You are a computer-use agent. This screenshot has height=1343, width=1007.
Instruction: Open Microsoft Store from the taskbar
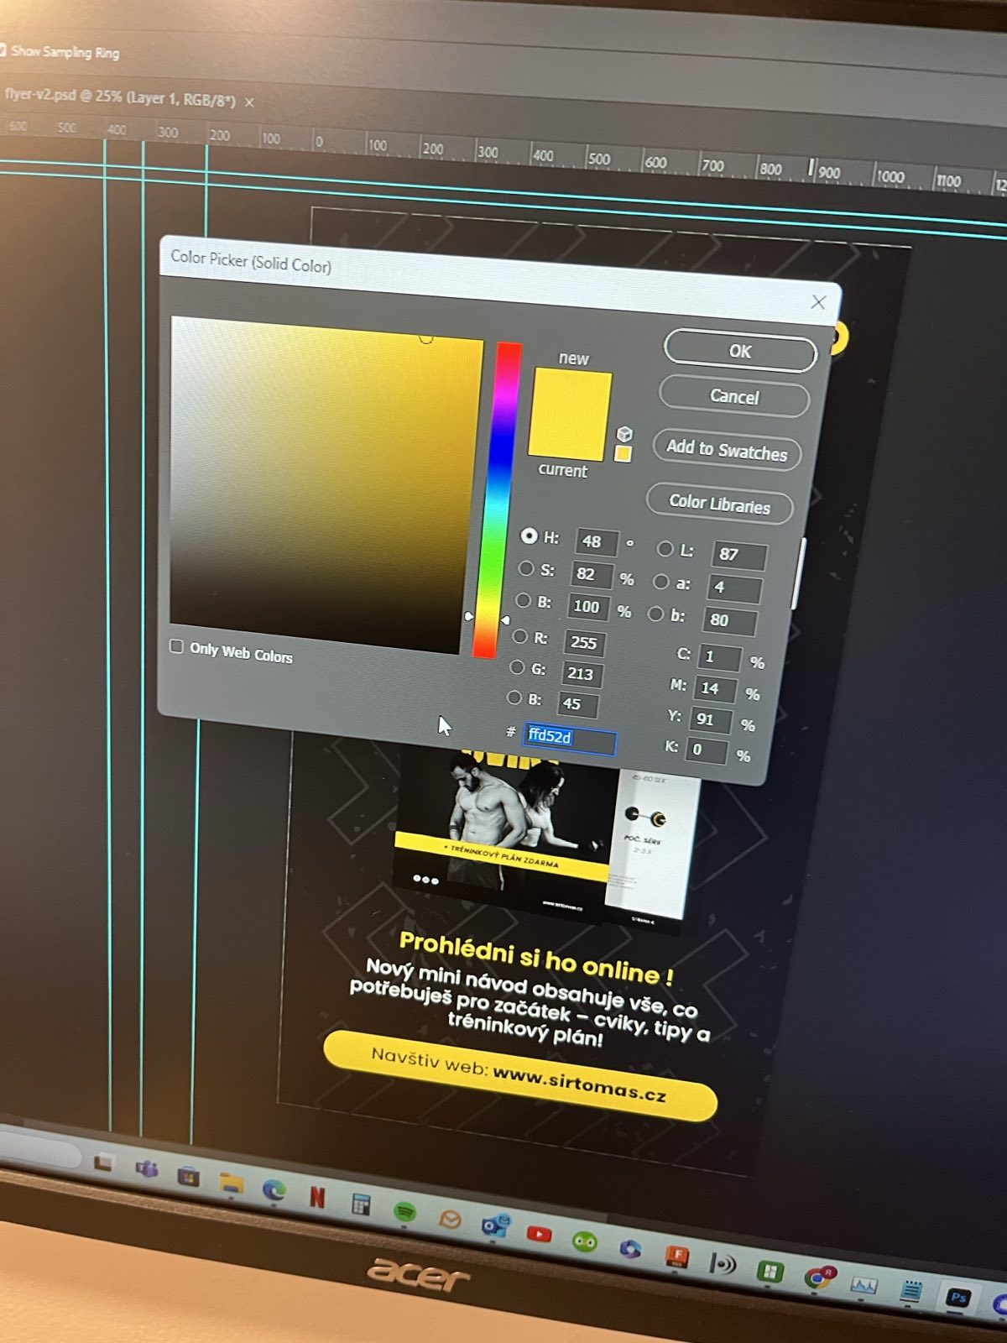click(189, 1176)
